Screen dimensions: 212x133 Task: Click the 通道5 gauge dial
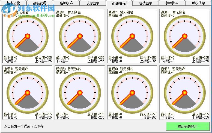[80, 93]
